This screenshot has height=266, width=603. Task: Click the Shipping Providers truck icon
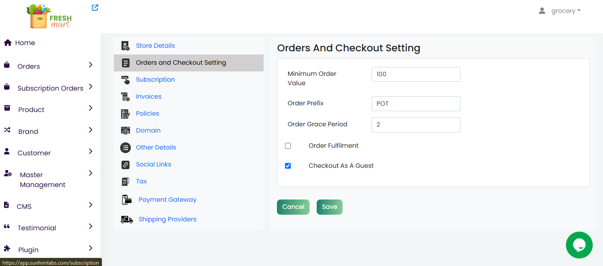tap(126, 219)
